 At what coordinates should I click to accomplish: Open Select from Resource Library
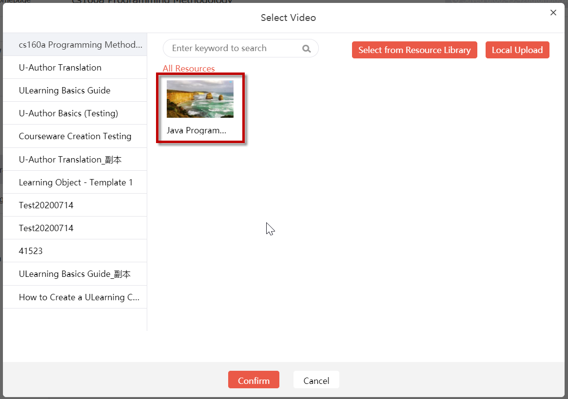click(x=414, y=50)
